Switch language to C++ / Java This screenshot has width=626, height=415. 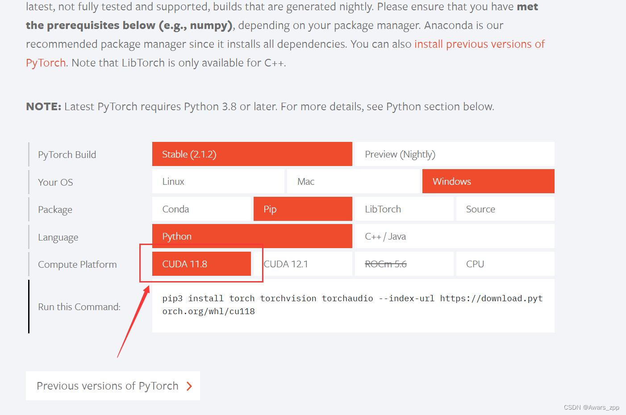[454, 236]
